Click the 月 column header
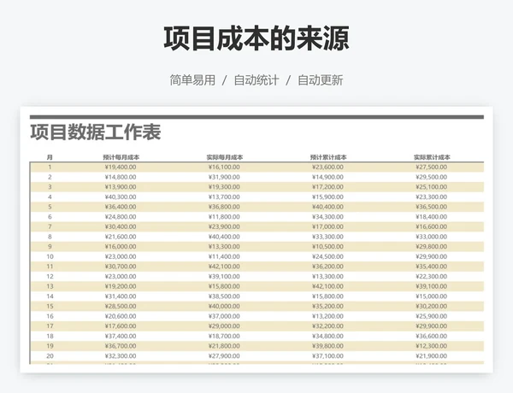Image resolution: width=513 pixels, height=393 pixels. coord(50,157)
